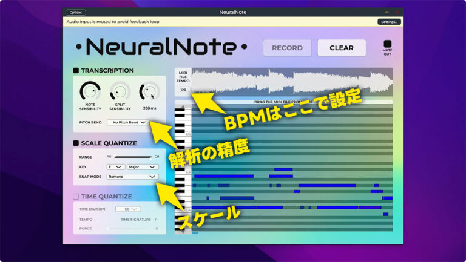Click the MIDI file tempo 120 field

tap(183, 90)
